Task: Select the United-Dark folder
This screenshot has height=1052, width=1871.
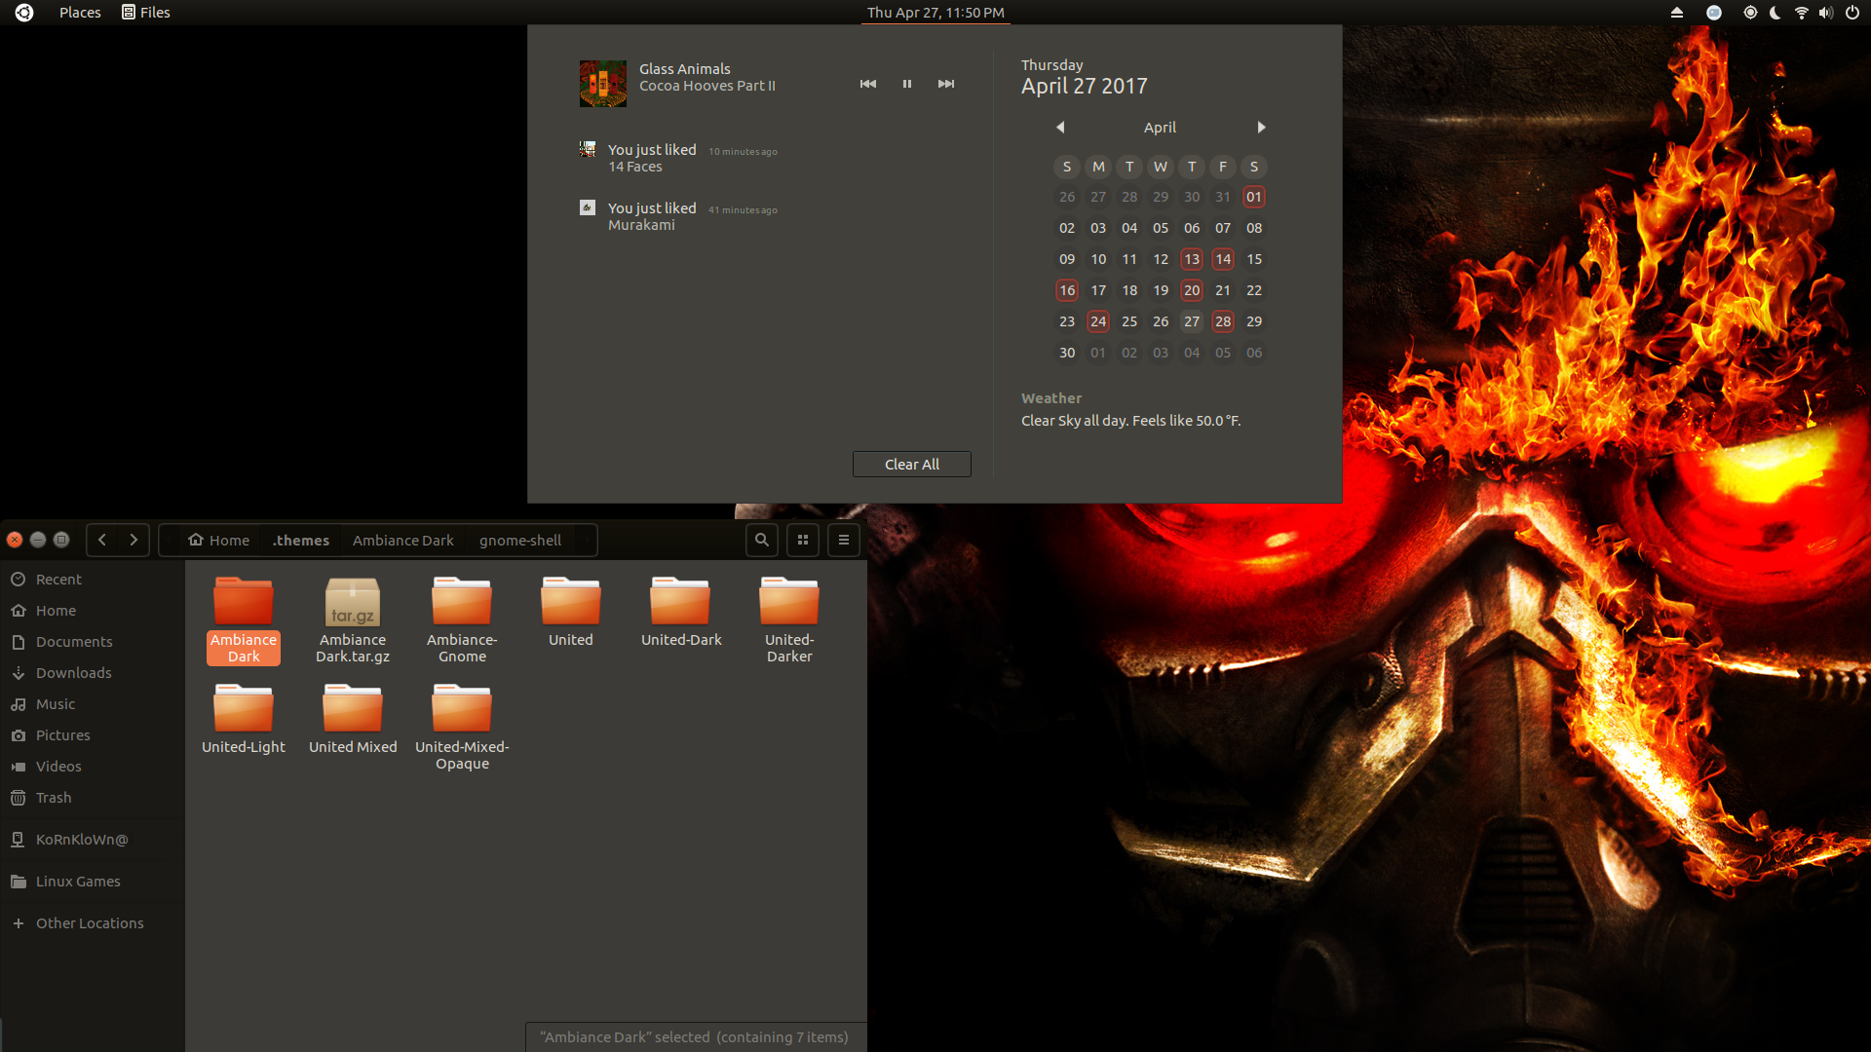Action: tap(681, 612)
